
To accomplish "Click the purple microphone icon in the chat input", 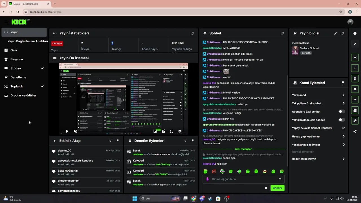I will click(x=207, y=179).
